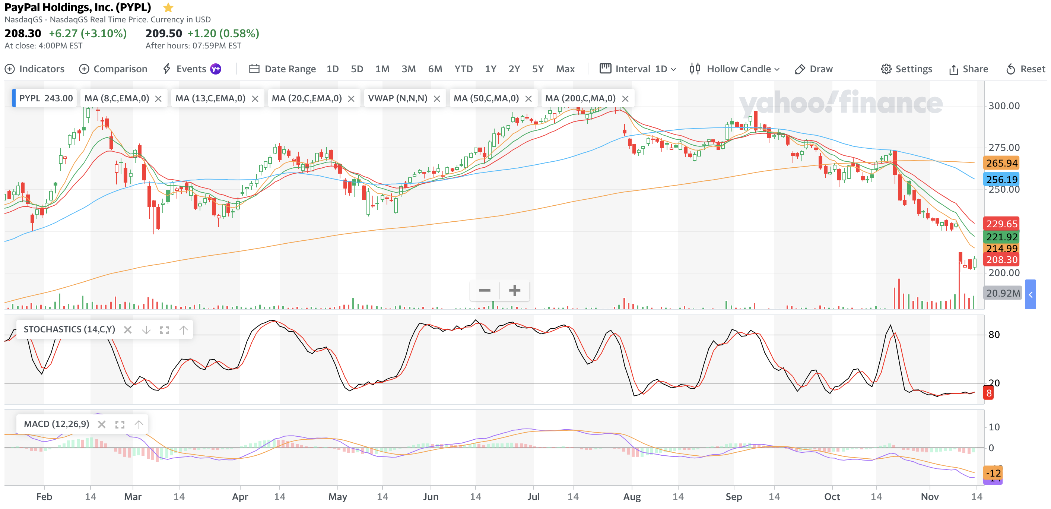Zoom in the chart with plus button
The image size is (1051, 509).
tap(514, 291)
